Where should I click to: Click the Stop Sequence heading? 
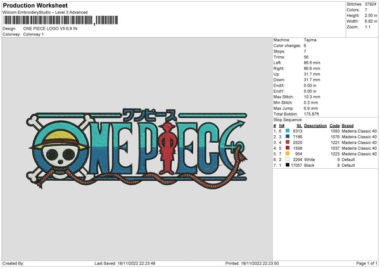pos(287,119)
